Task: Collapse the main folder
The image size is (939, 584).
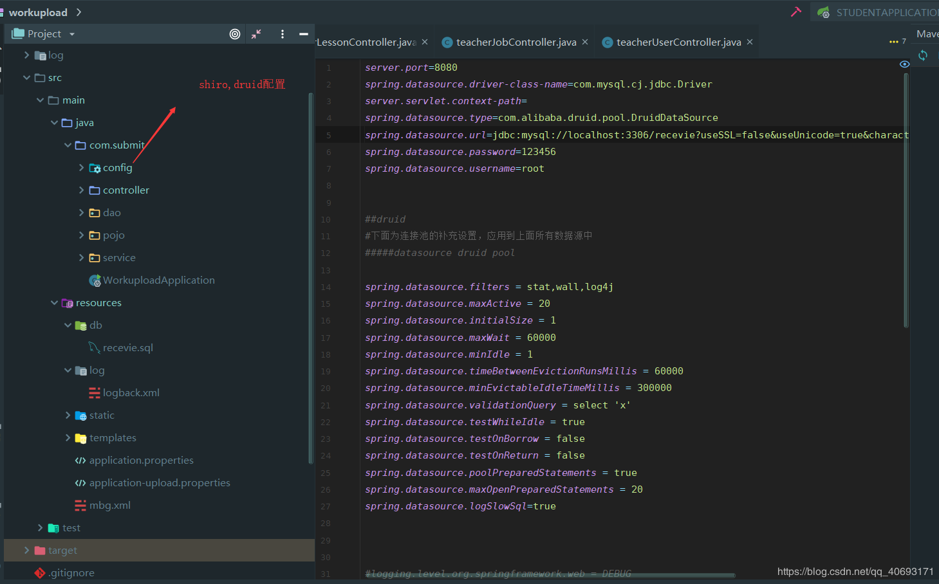Action: (41, 100)
